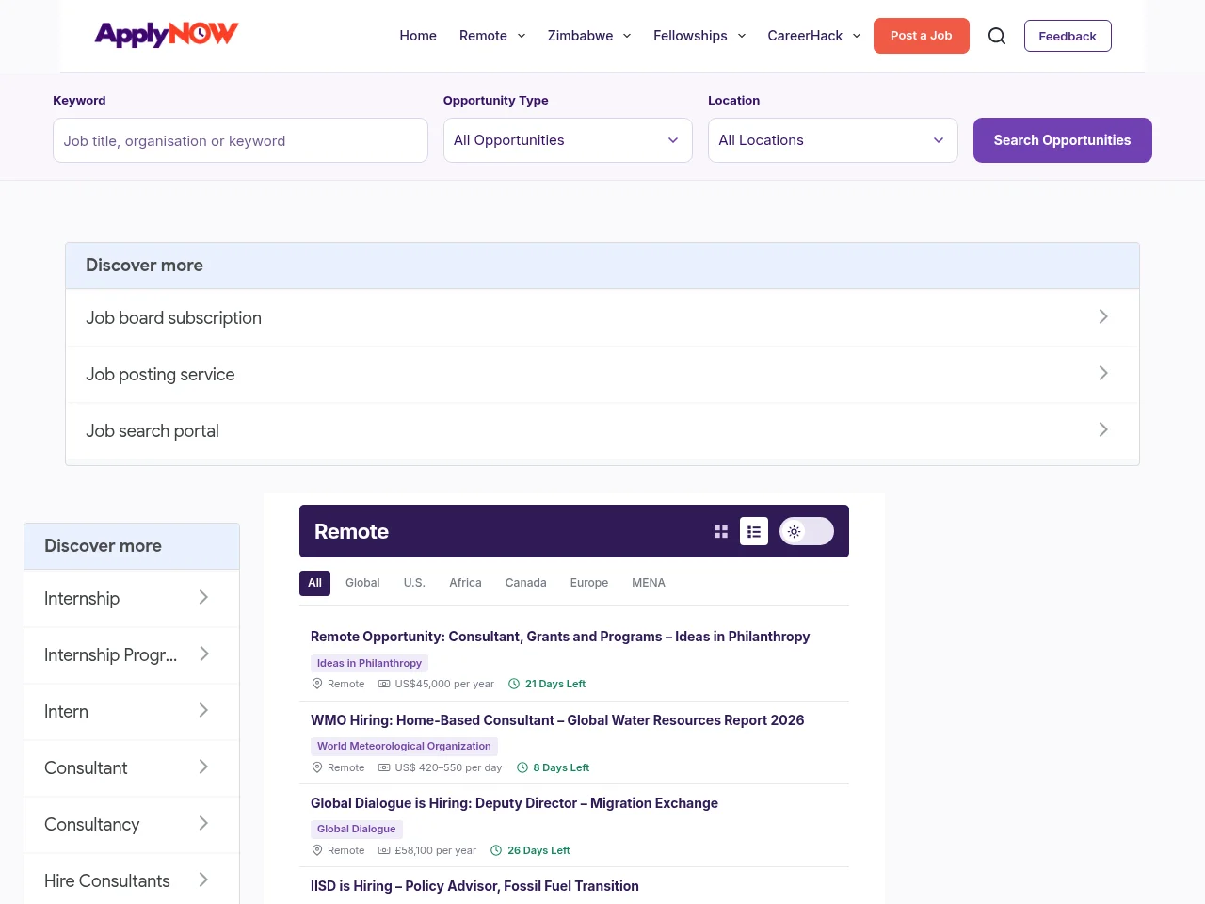Open Job search portal arrow
The height and width of the screenshot is (904, 1205).
(1103, 429)
